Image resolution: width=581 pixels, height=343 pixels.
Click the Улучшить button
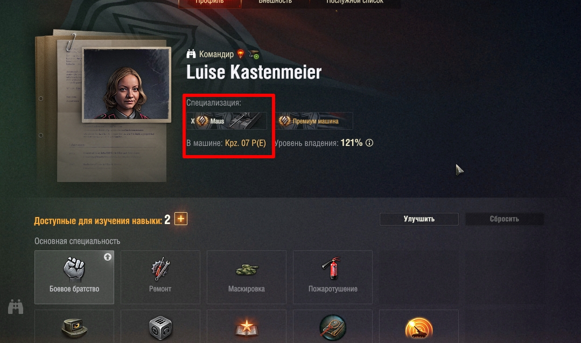pyautogui.click(x=419, y=219)
